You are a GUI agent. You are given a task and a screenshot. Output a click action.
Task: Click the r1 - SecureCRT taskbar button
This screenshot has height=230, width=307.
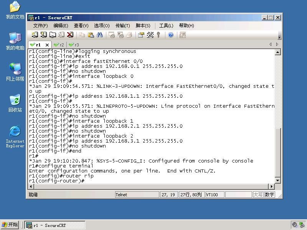pos(55,225)
